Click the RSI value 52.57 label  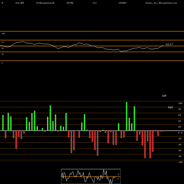point(169,44)
